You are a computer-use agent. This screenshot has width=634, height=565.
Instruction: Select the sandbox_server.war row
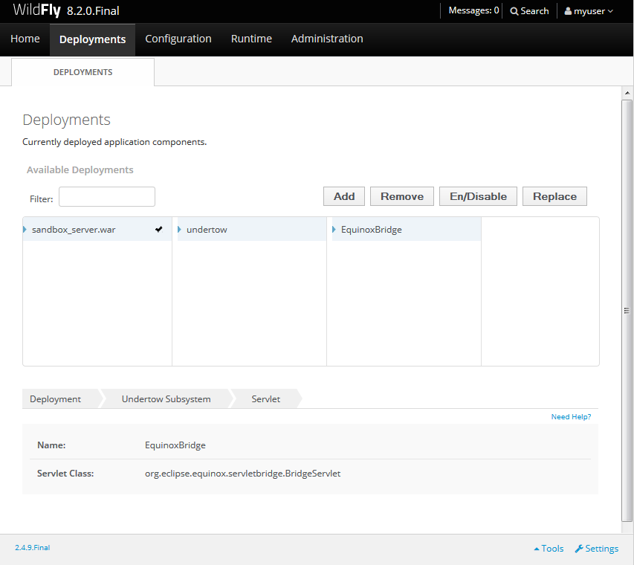[x=97, y=229]
